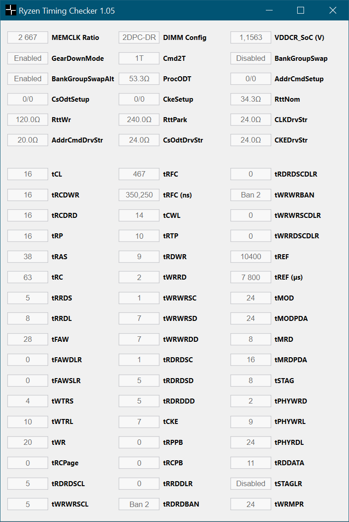
Task: Minimize the Ryzen Timing Checker window
Action: pos(269,10)
